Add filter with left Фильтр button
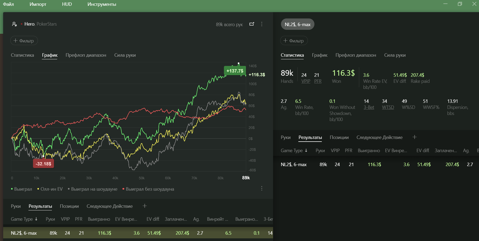 pyautogui.click(x=24, y=41)
